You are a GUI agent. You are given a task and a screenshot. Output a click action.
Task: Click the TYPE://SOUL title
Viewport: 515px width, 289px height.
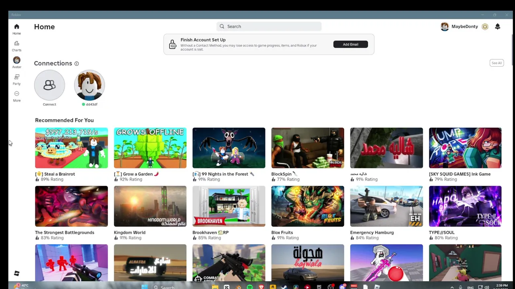coord(441,232)
